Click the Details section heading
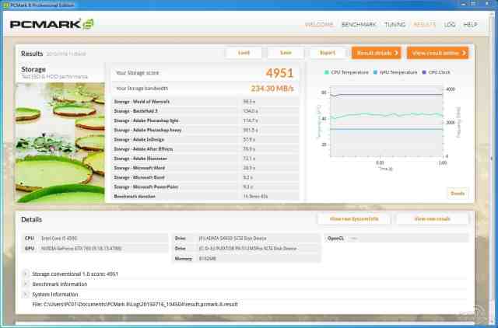 (x=31, y=219)
